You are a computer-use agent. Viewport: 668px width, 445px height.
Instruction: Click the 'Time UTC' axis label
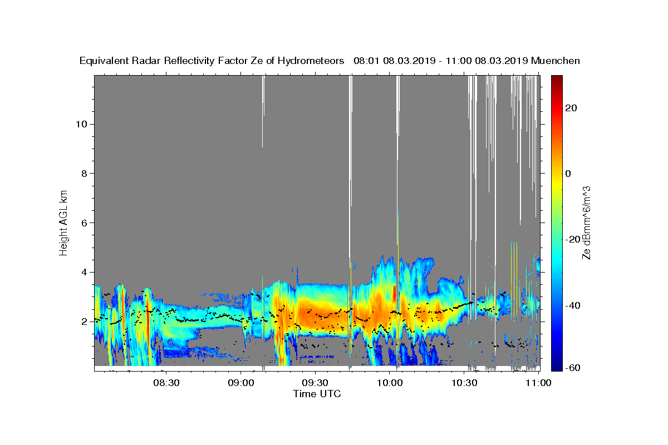point(317,394)
